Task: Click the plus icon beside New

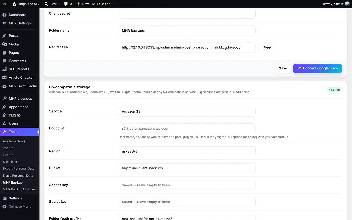Action: [78, 4]
